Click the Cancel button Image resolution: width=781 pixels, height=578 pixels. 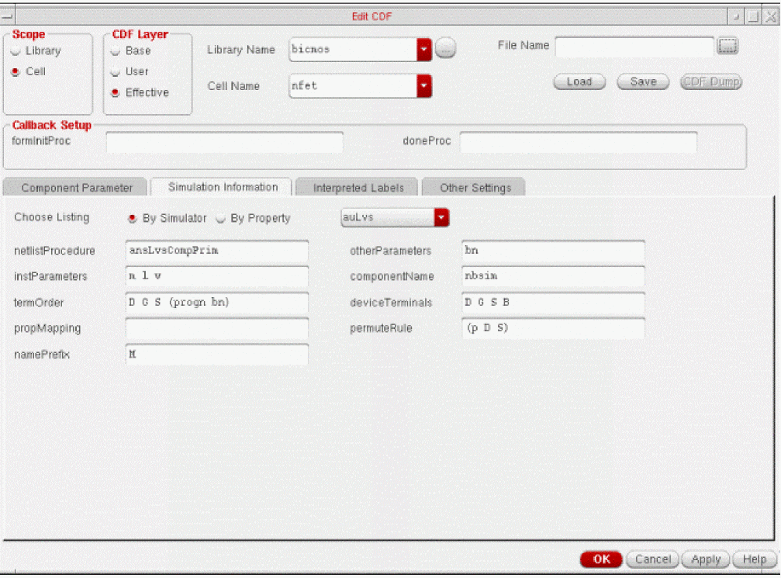[x=653, y=559]
